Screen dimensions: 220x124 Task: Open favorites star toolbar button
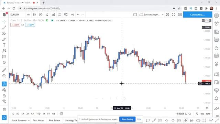point(4,117)
